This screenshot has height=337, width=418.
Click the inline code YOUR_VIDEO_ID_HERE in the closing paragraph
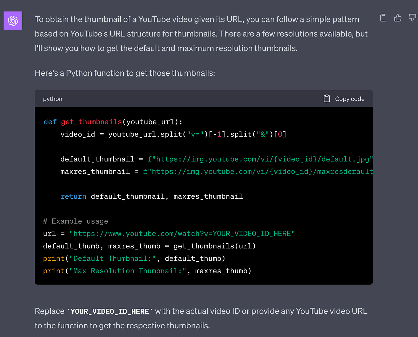[110, 311]
